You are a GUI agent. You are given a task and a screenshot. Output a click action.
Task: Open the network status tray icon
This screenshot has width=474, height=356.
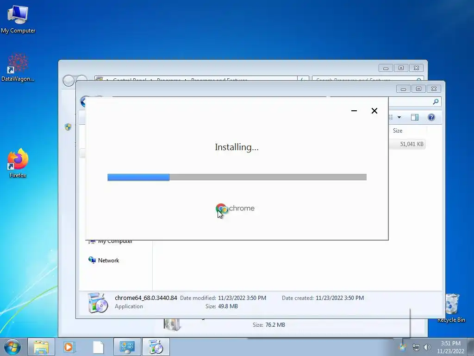coord(416,347)
